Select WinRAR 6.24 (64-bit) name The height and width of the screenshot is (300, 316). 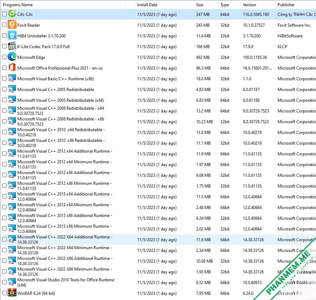point(36,293)
